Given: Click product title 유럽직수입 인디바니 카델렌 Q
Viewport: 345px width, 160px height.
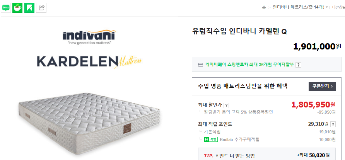Looking at the screenshot, I should click(239, 31).
